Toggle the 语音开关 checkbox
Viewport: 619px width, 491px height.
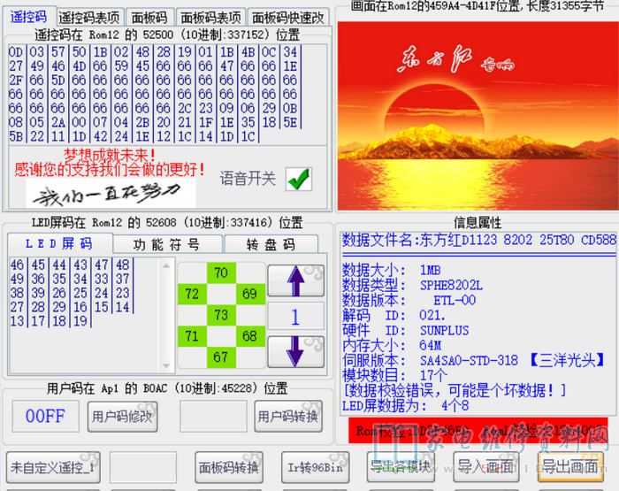[x=299, y=180]
